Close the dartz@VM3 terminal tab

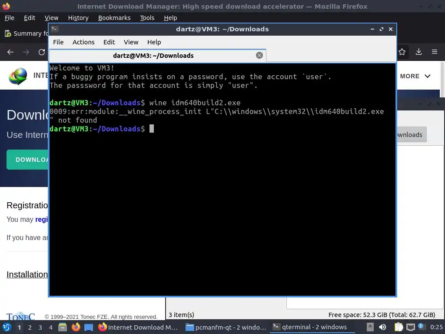point(259,55)
